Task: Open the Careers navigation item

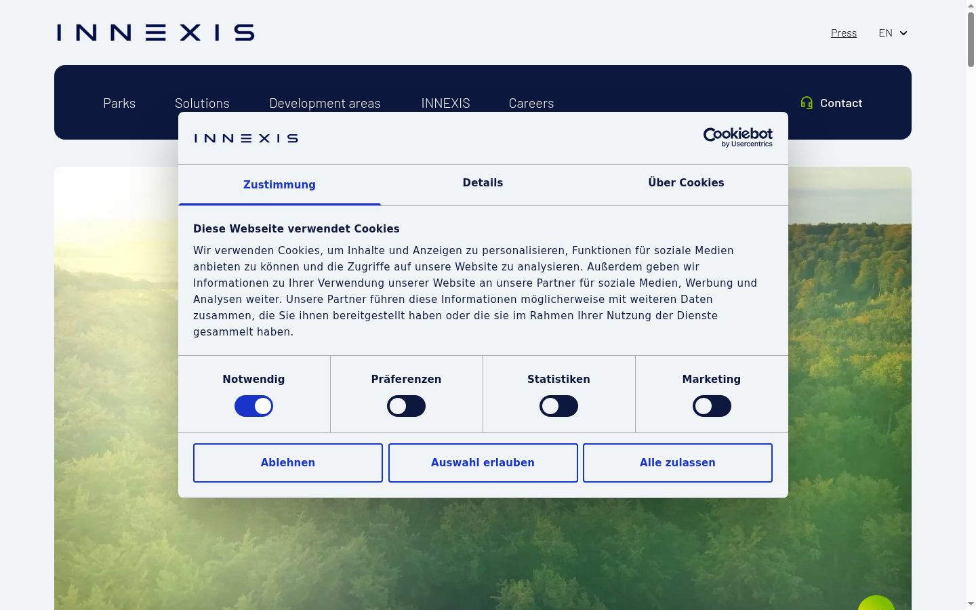Action: click(531, 103)
